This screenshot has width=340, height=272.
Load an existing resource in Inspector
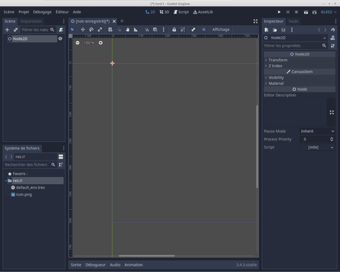[x=275, y=30]
